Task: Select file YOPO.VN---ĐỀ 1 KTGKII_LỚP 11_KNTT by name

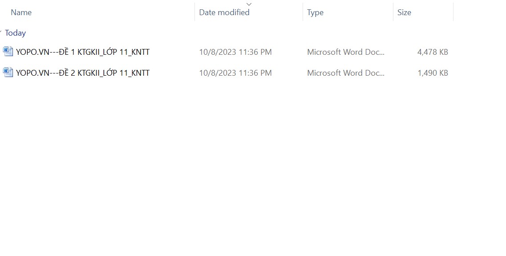Action: click(83, 52)
